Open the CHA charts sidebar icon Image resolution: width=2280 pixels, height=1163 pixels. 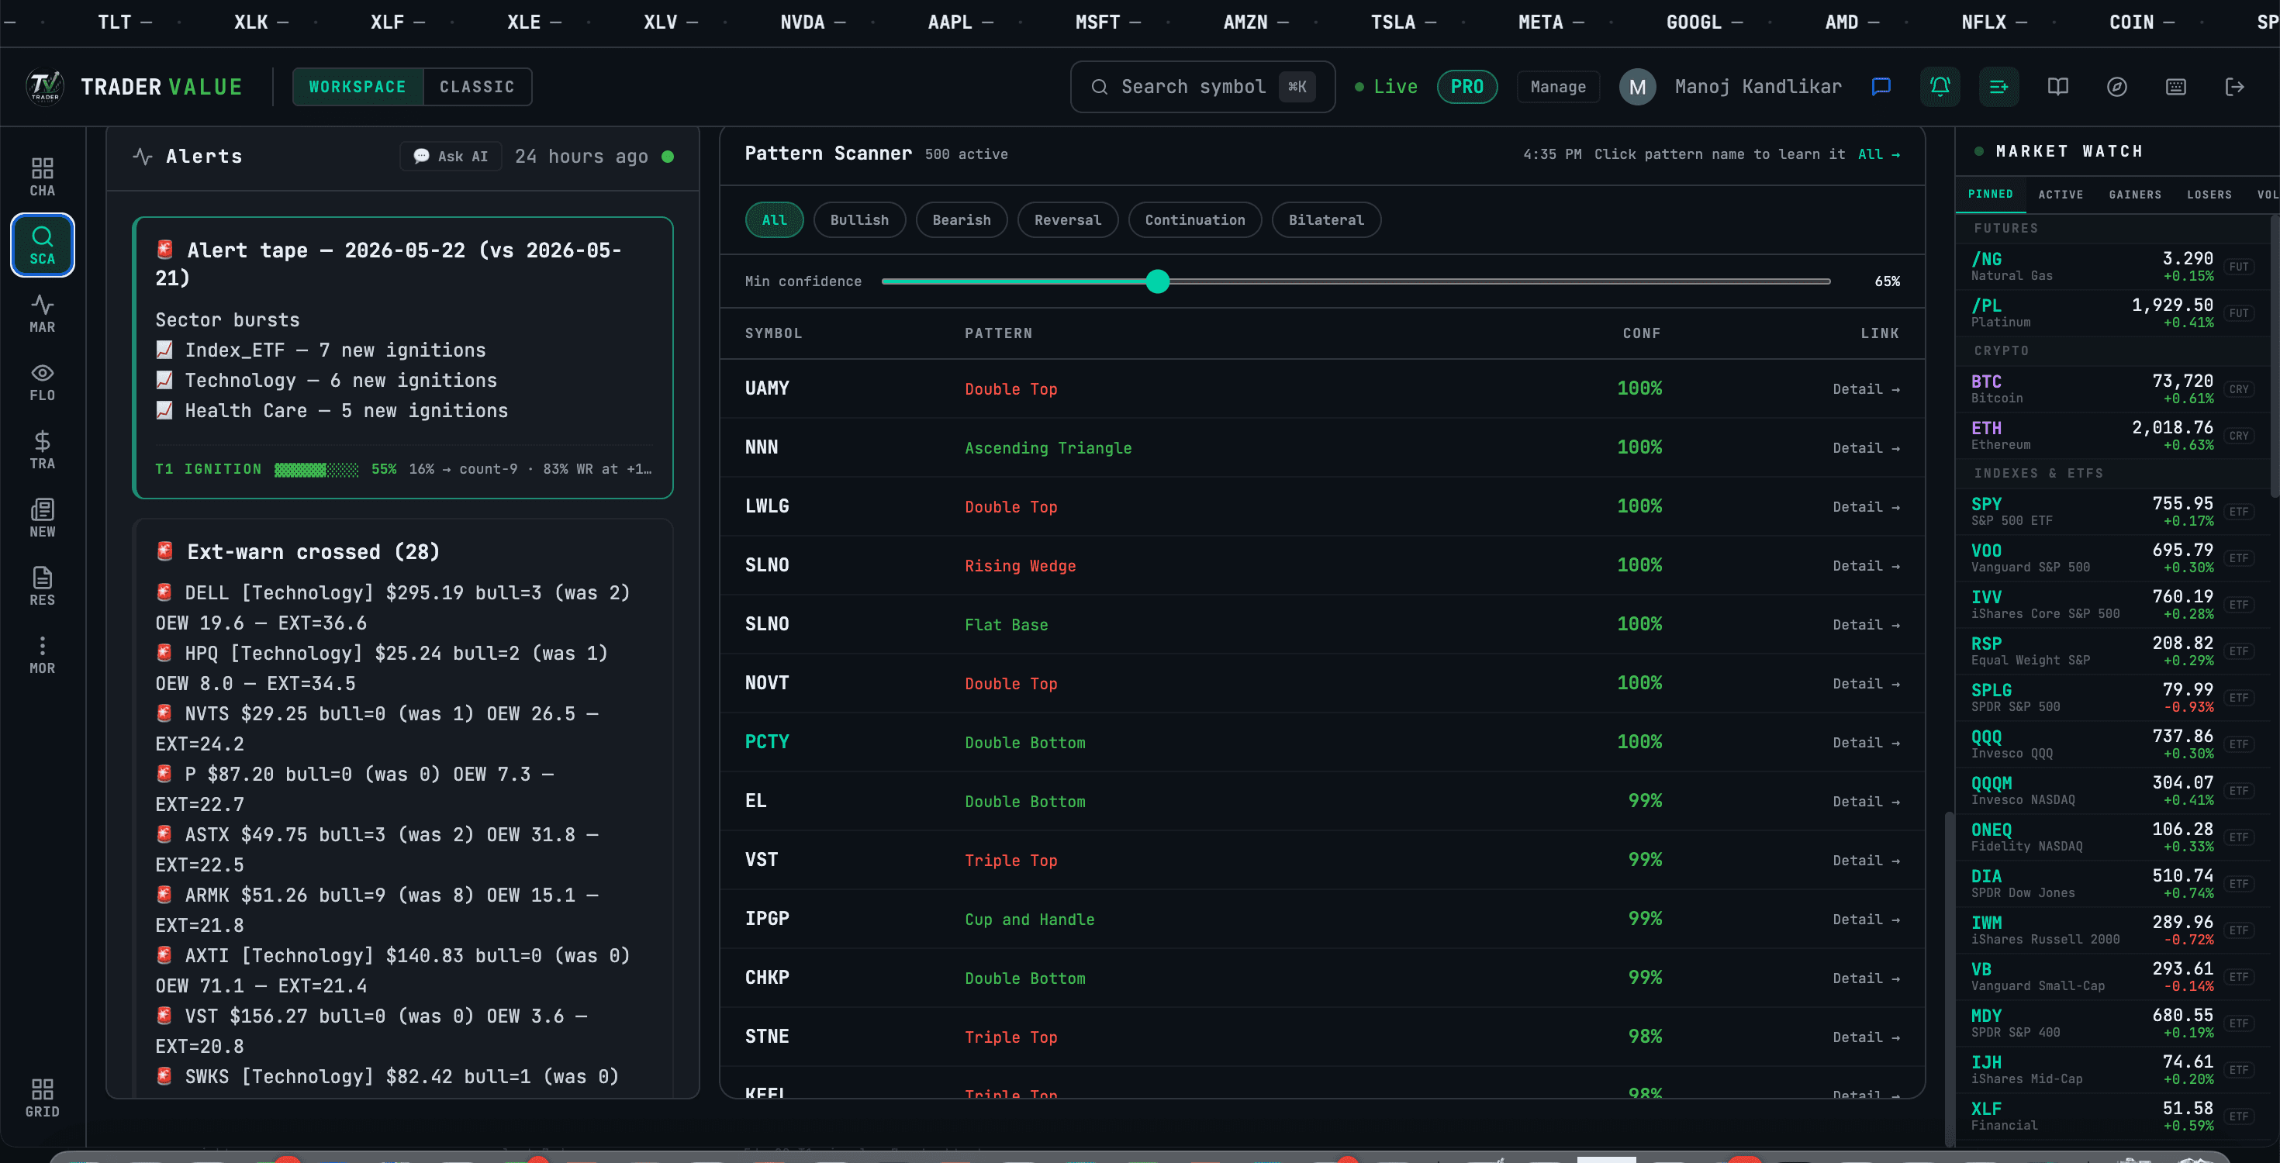42,177
